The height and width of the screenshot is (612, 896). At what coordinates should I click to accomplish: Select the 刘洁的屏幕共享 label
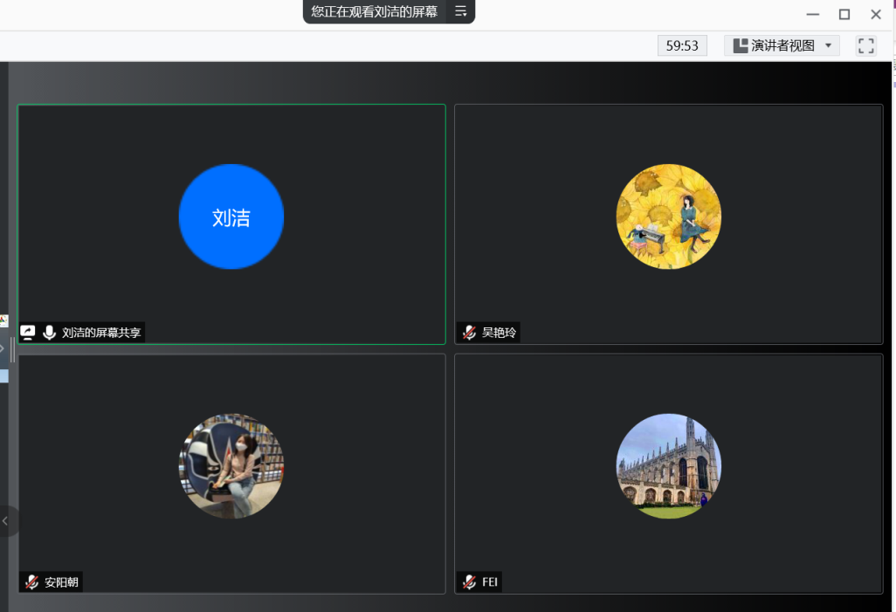101,333
